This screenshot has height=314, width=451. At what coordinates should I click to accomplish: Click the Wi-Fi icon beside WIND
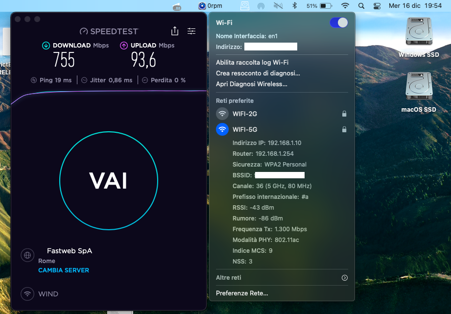(x=27, y=294)
